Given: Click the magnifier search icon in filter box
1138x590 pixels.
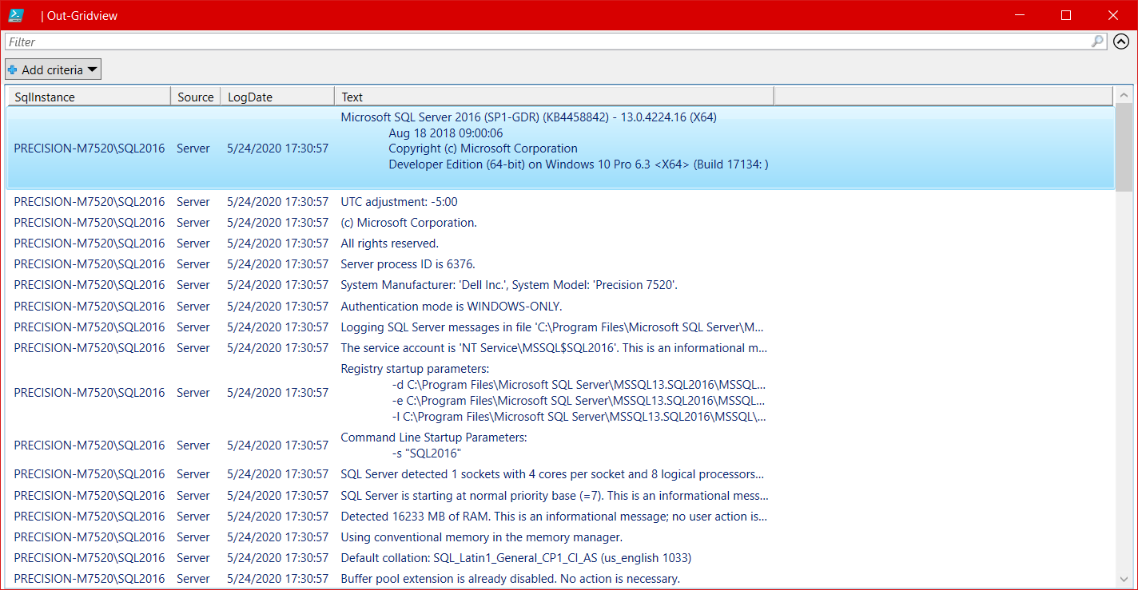Looking at the screenshot, I should 1097,42.
